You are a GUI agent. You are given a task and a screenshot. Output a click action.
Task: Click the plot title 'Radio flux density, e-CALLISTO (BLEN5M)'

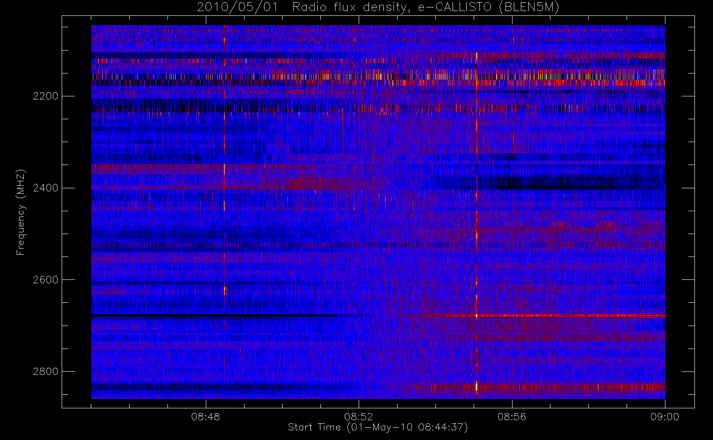426,7
